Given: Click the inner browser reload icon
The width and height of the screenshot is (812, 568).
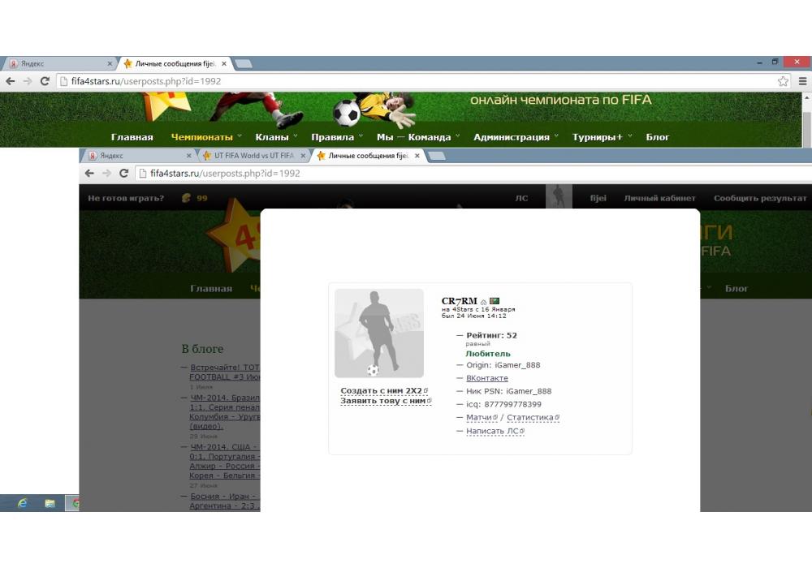Looking at the screenshot, I should click(123, 174).
